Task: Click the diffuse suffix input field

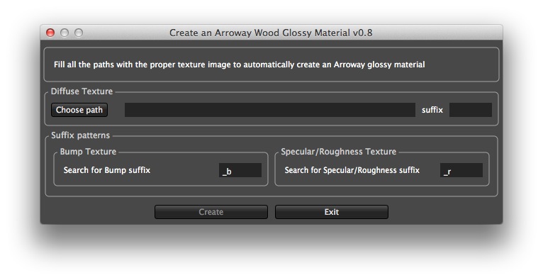Action: click(470, 110)
